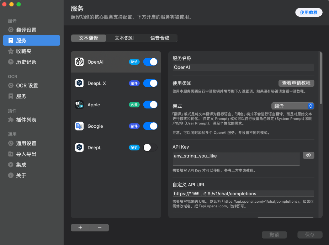Click the 自定义 API URL input field

click(x=243, y=193)
